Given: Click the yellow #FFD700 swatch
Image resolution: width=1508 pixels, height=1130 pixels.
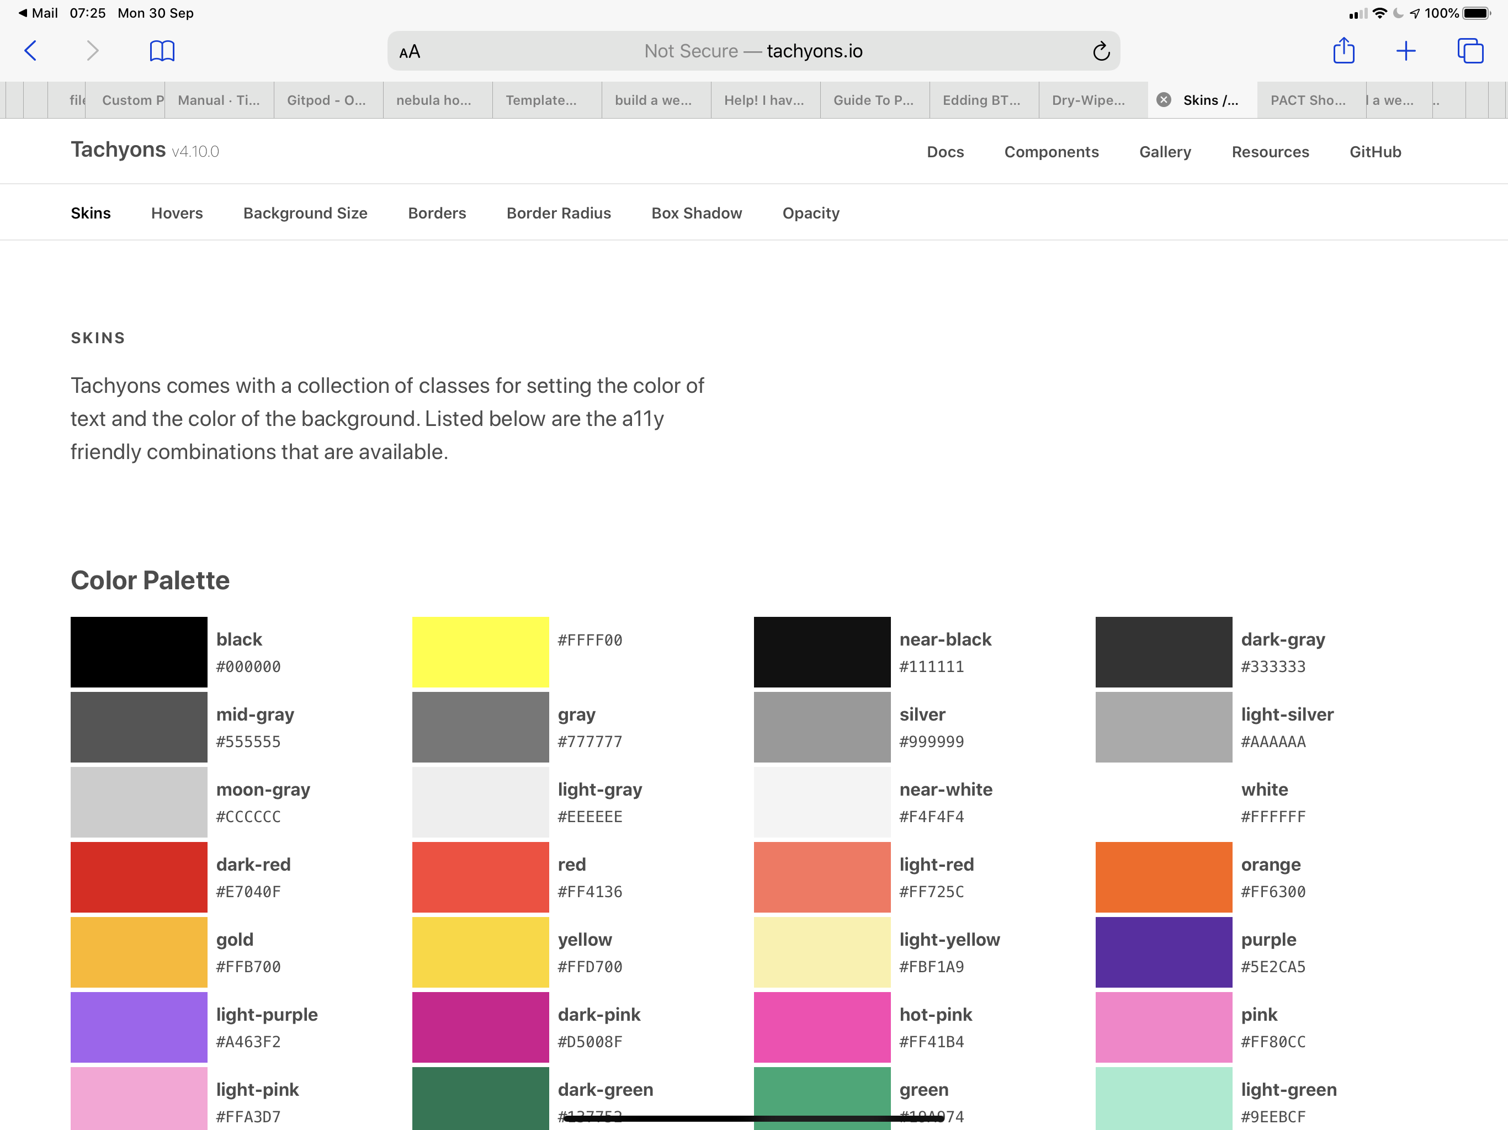Looking at the screenshot, I should [x=481, y=952].
